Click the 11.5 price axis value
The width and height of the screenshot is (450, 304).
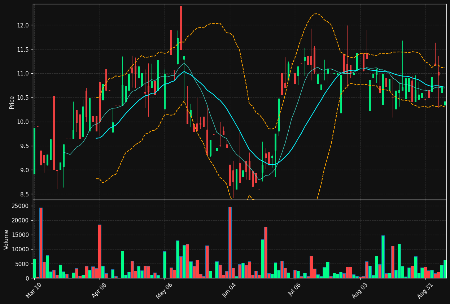tap(24, 49)
